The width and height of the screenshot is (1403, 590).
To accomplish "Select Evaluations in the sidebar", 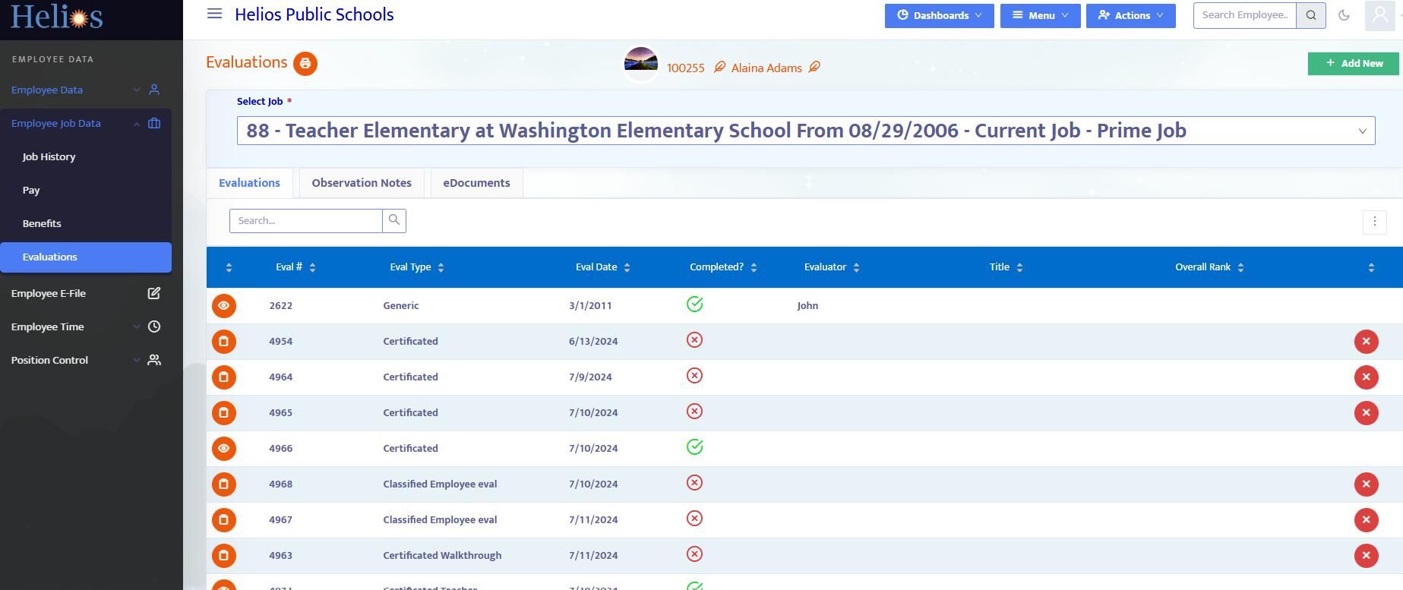I will [86, 257].
